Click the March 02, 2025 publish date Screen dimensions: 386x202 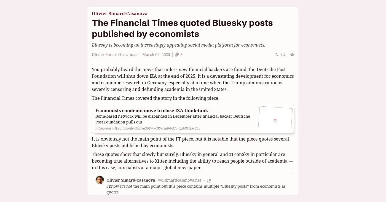pos(156,55)
